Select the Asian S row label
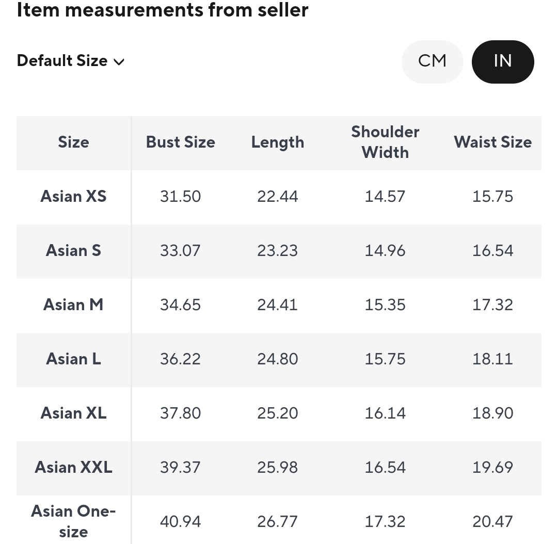Viewport: 557px width, 544px height. 73,250
